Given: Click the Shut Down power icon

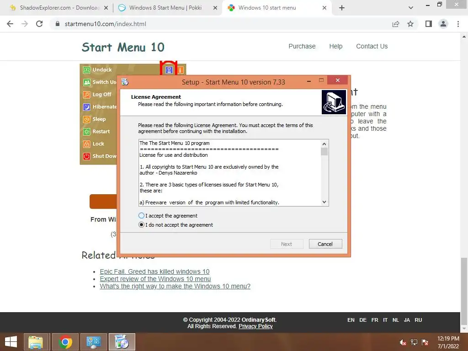Looking at the screenshot, I should (86, 156).
